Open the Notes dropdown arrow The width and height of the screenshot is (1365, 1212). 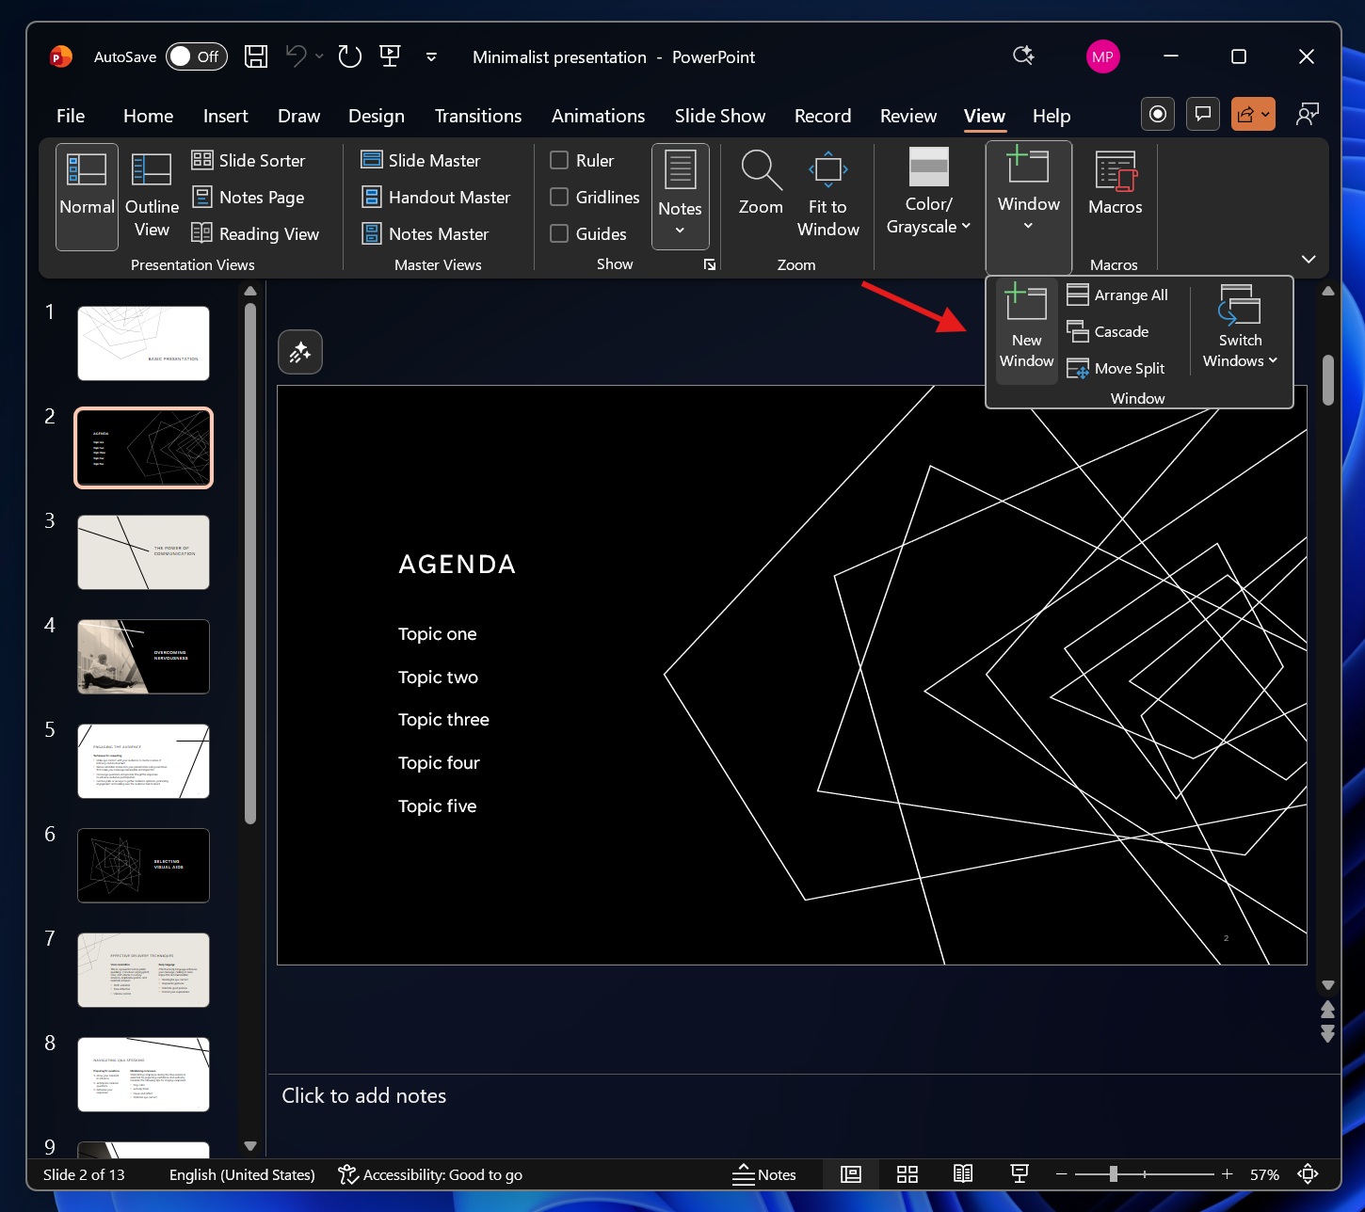coord(680,229)
